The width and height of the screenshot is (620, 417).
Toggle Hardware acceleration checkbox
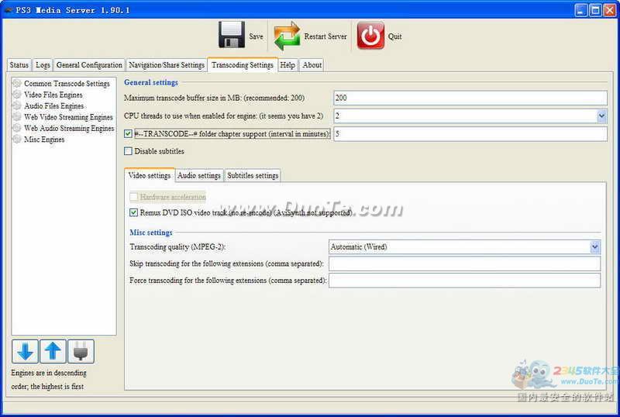pos(133,197)
